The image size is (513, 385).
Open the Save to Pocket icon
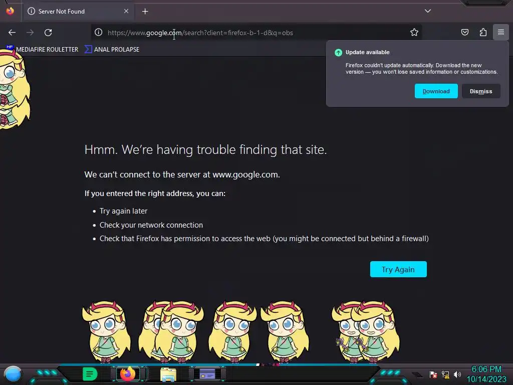pos(464,32)
